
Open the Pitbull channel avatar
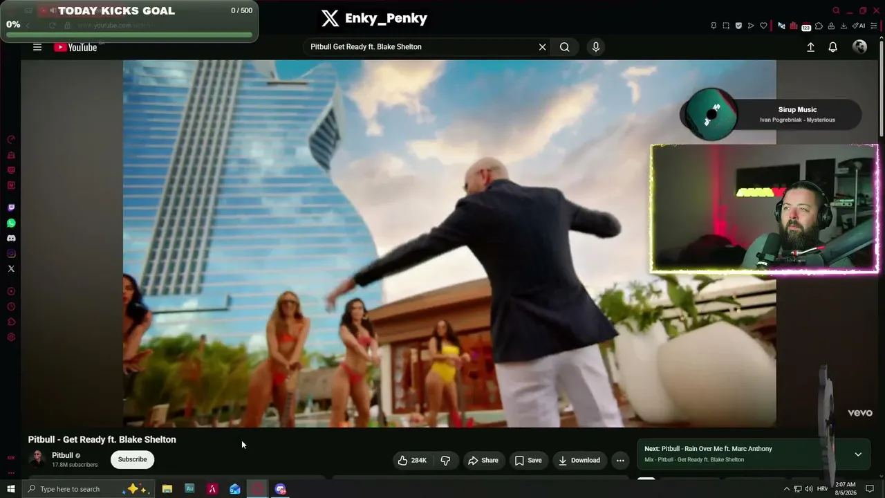[x=37, y=459]
